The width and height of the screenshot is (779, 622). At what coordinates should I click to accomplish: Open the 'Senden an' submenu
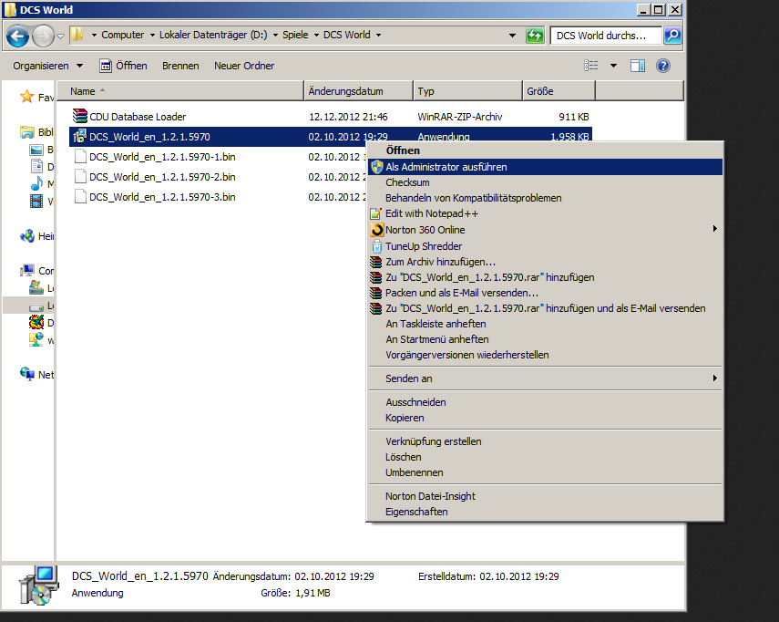[x=545, y=378]
